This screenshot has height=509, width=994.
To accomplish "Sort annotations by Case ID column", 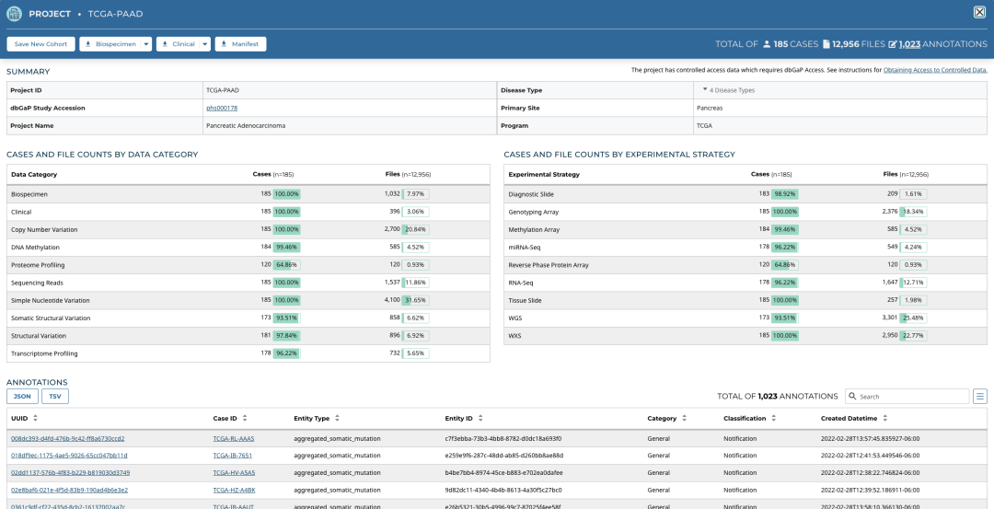I will 245,419.
